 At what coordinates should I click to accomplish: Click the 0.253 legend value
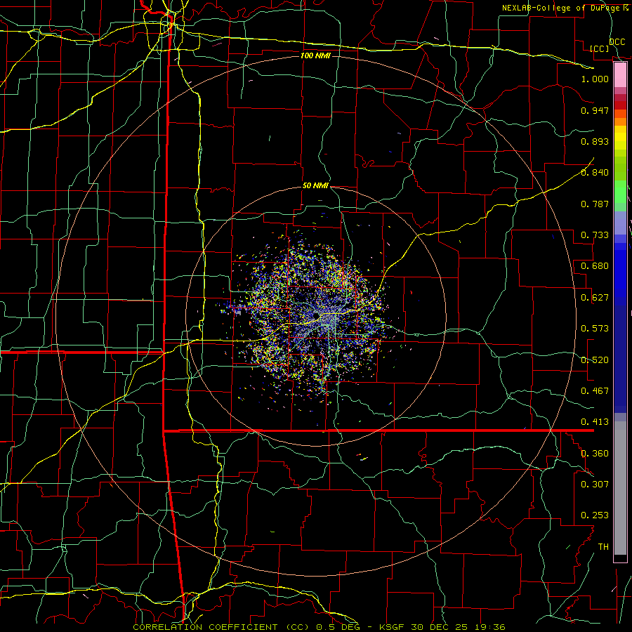(595, 515)
